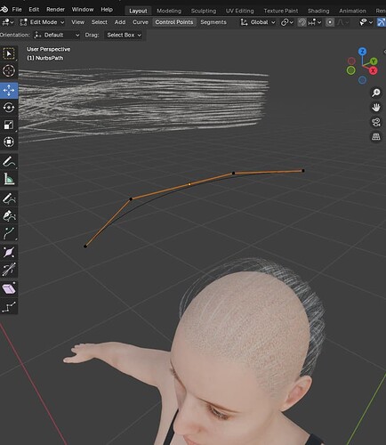Open the Render menu
This screenshot has height=445, width=386.
pos(55,10)
